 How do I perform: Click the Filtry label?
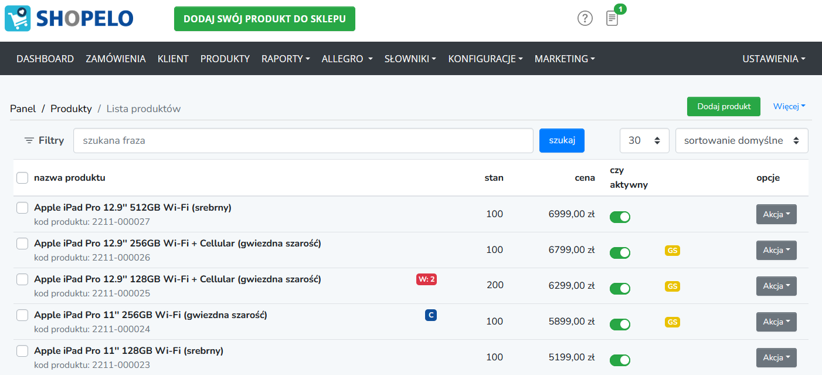pos(51,141)
